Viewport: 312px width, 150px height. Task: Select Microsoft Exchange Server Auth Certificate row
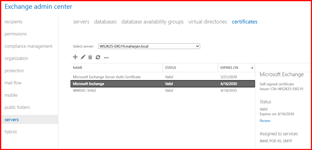(107, 77)
